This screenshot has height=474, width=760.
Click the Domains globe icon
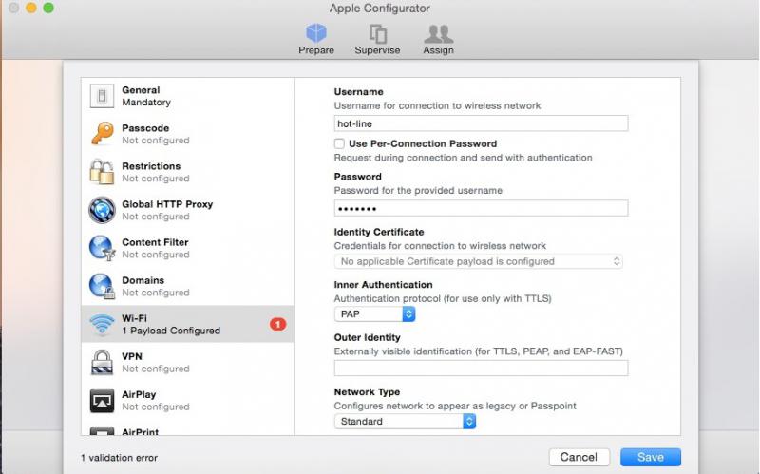point(102,286)
